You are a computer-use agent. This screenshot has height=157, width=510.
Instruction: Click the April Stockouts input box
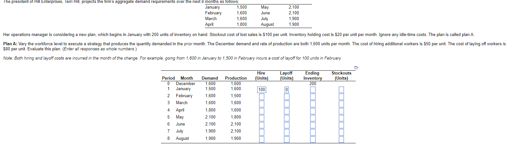pos(341,111)
